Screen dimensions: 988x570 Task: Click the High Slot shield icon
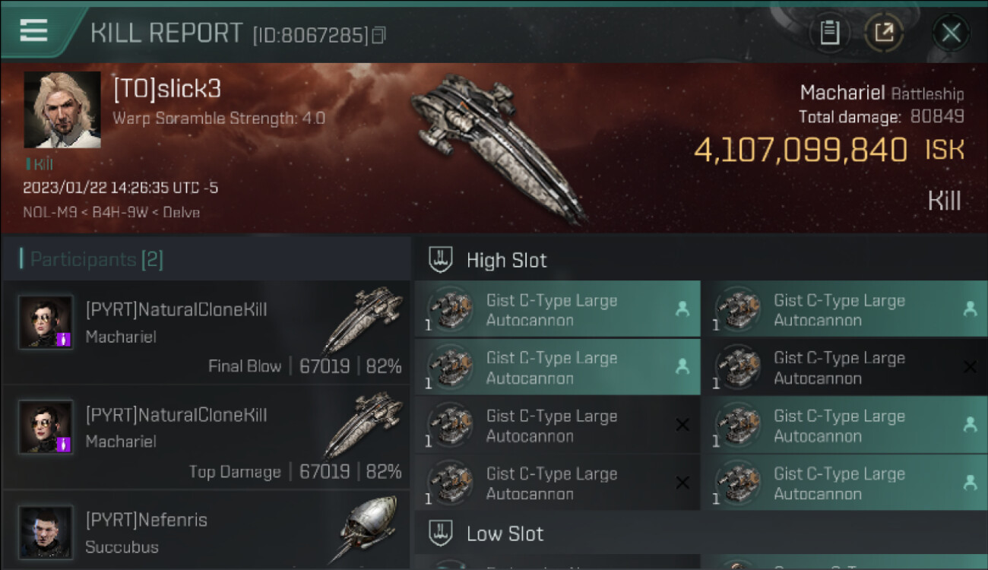coord(442,260)
